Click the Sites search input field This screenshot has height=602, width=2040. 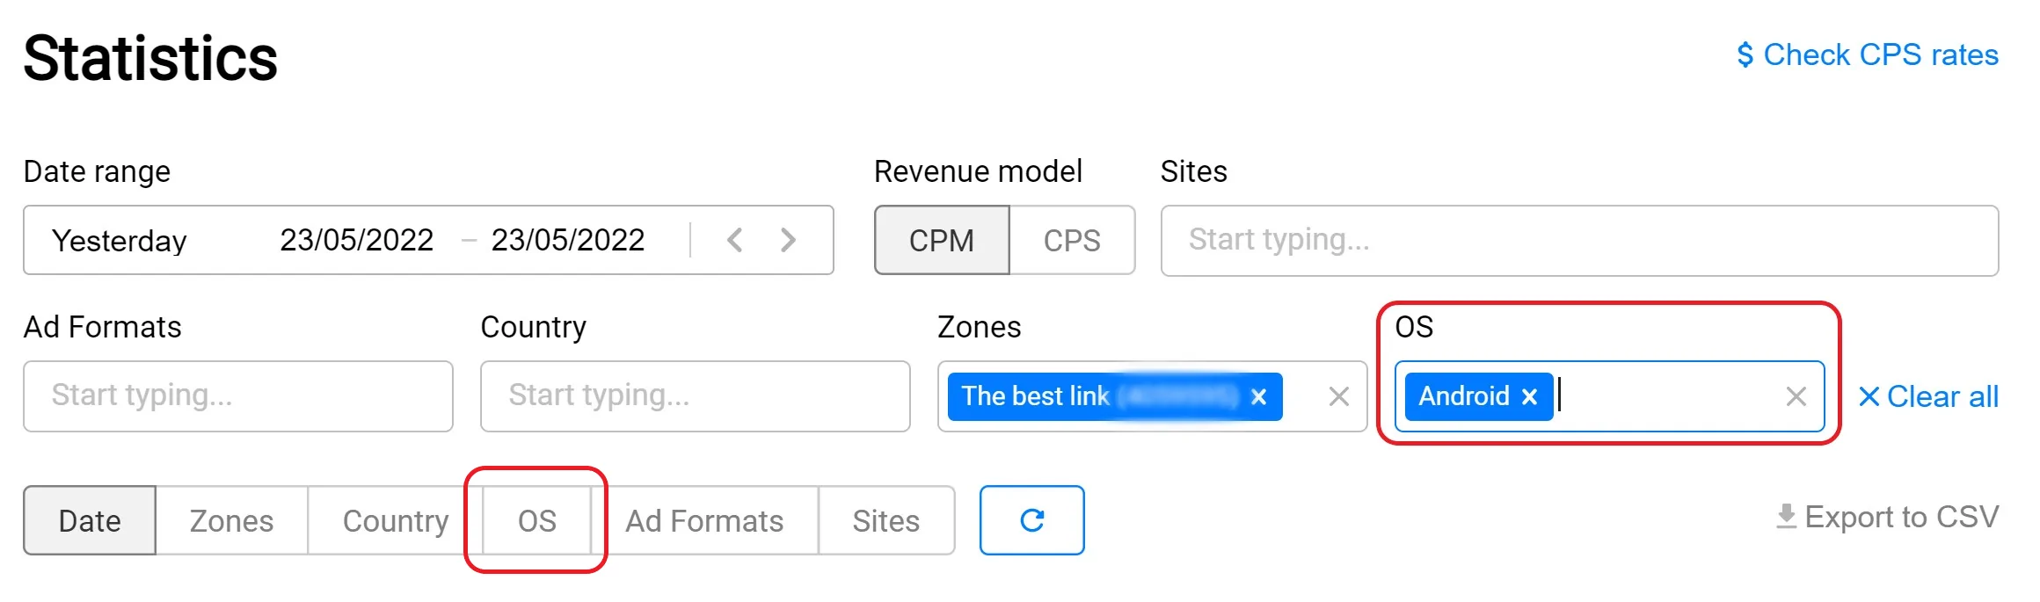pyautogui.click(x=1578, y=240)
